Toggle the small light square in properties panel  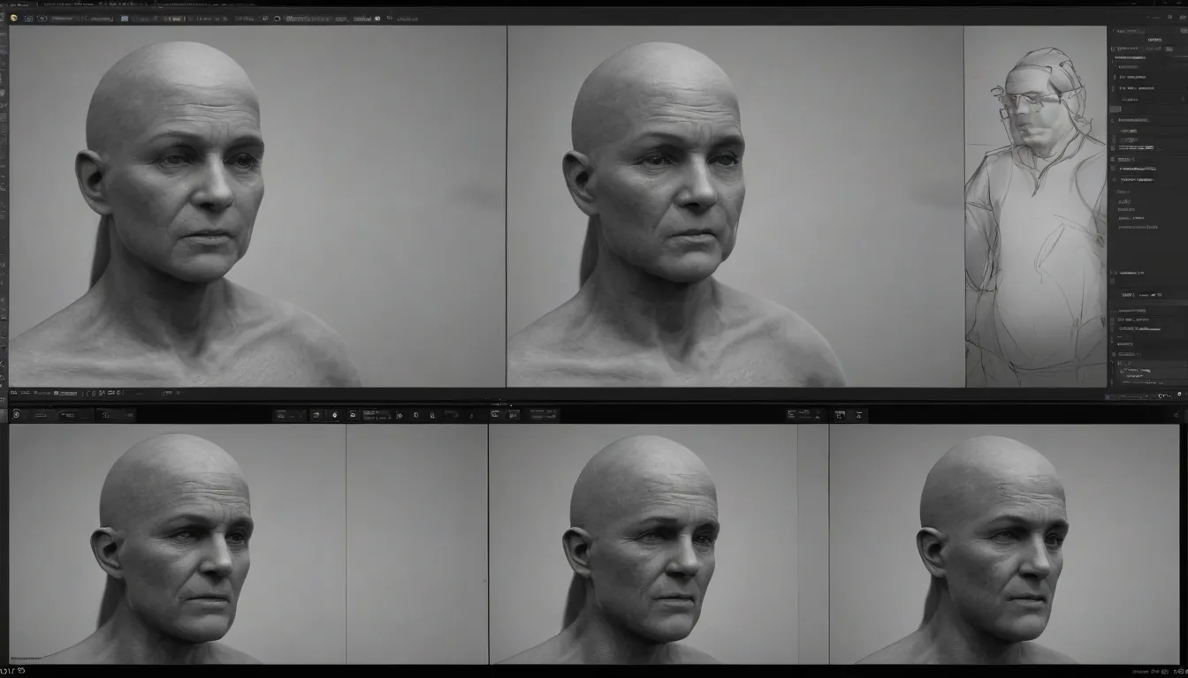tap(1114, 109)
